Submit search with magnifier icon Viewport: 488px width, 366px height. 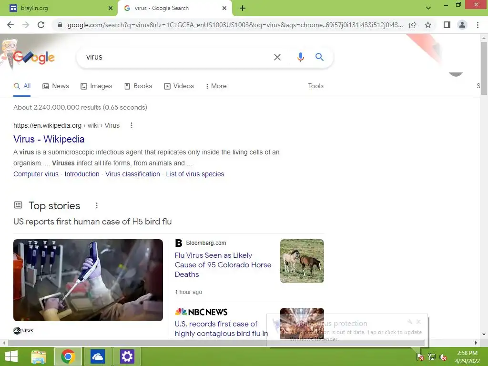click(x=319, y=57)
